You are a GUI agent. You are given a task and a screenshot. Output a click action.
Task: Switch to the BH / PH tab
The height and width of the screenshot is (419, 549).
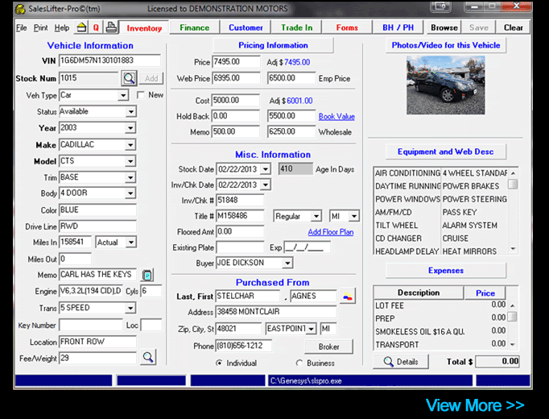[x=398, y=27]
